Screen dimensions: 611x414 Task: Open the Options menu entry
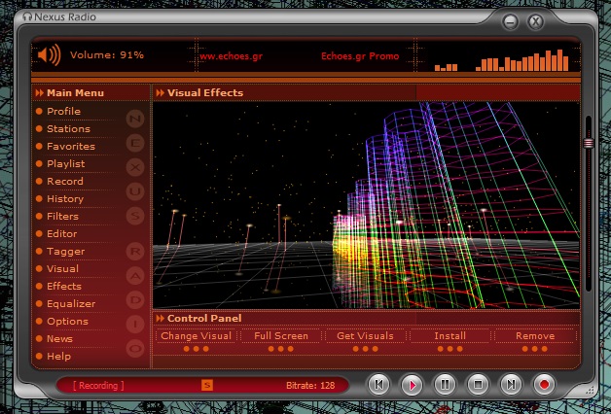coord(67,322)
